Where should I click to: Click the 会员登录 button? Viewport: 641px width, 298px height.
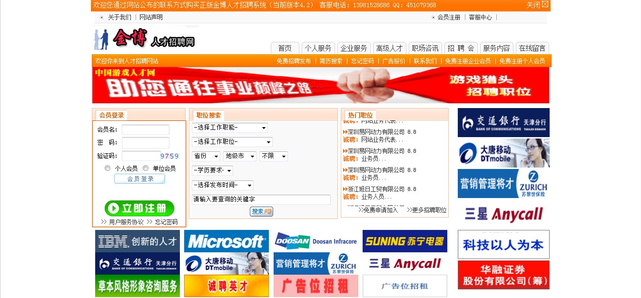click(x=139, y=179)
